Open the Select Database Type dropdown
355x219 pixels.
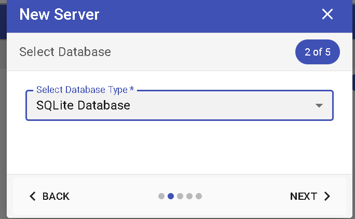179,105
